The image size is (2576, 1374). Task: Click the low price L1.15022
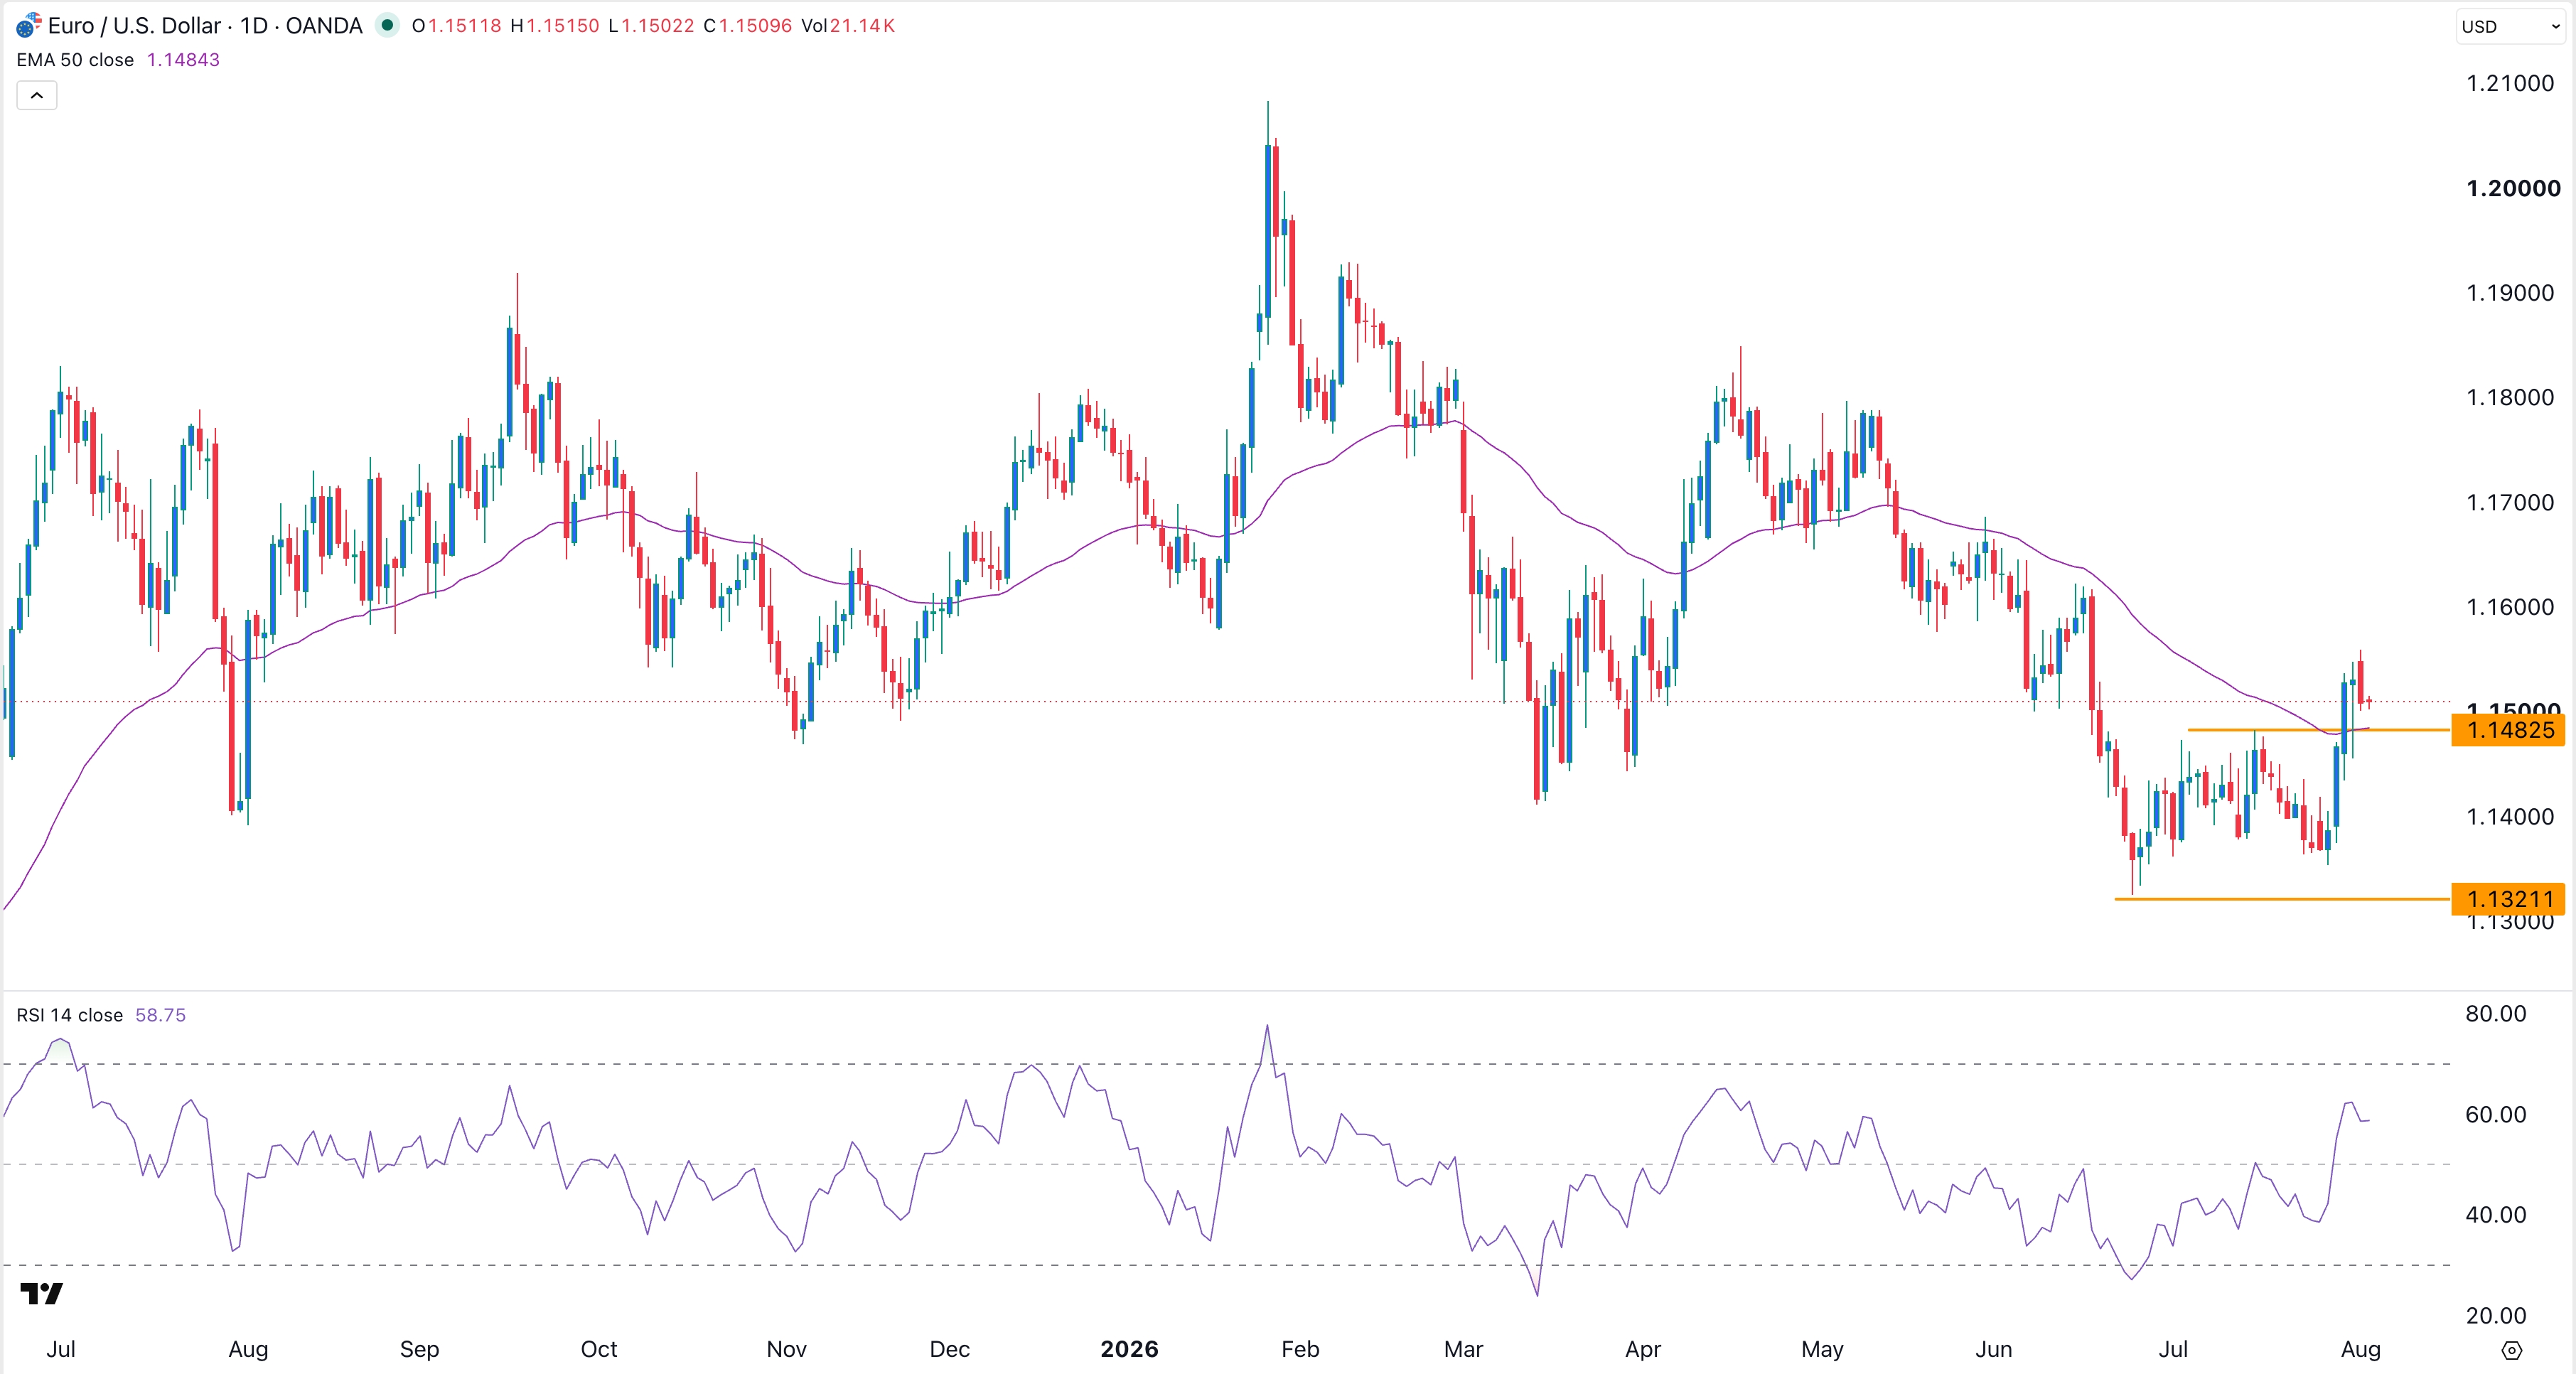651,26
